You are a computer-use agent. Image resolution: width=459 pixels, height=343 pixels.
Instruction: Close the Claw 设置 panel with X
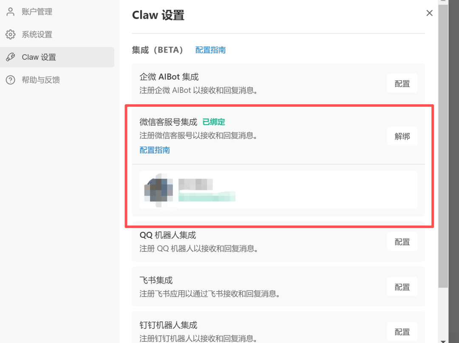[x=429, y=13]
